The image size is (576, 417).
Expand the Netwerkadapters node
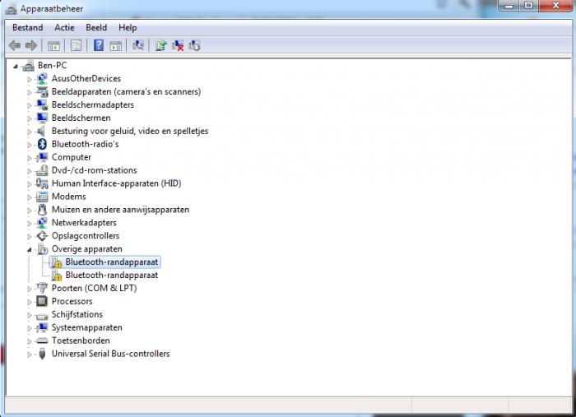point(29,224)
